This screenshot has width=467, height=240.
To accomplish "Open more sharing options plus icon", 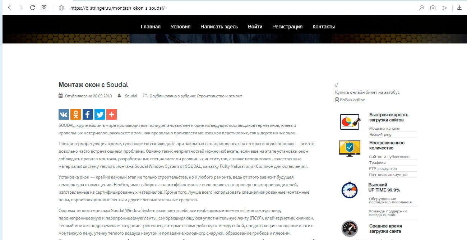I will pyautogui.click(x=111, y=115).
